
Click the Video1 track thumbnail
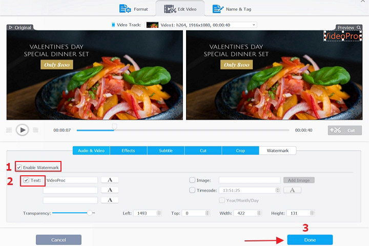coord(152,25)
